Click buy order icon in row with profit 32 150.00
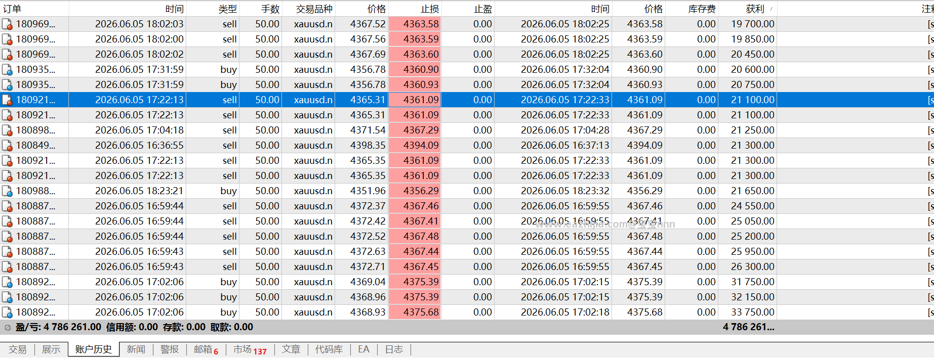 click(7, 297)
